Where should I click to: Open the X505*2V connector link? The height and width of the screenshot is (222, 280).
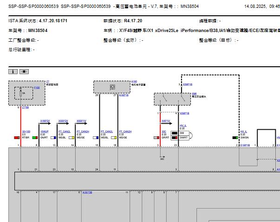click(x=63, y=121)
